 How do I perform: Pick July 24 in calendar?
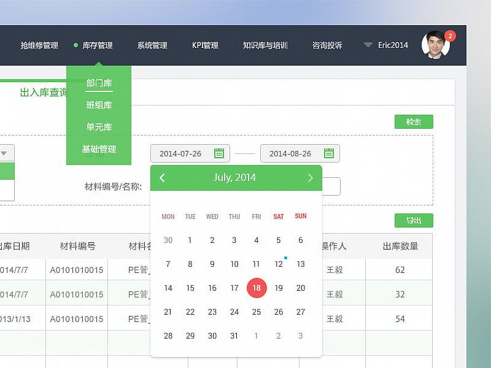pyautogui.click(x=234, y=312)
